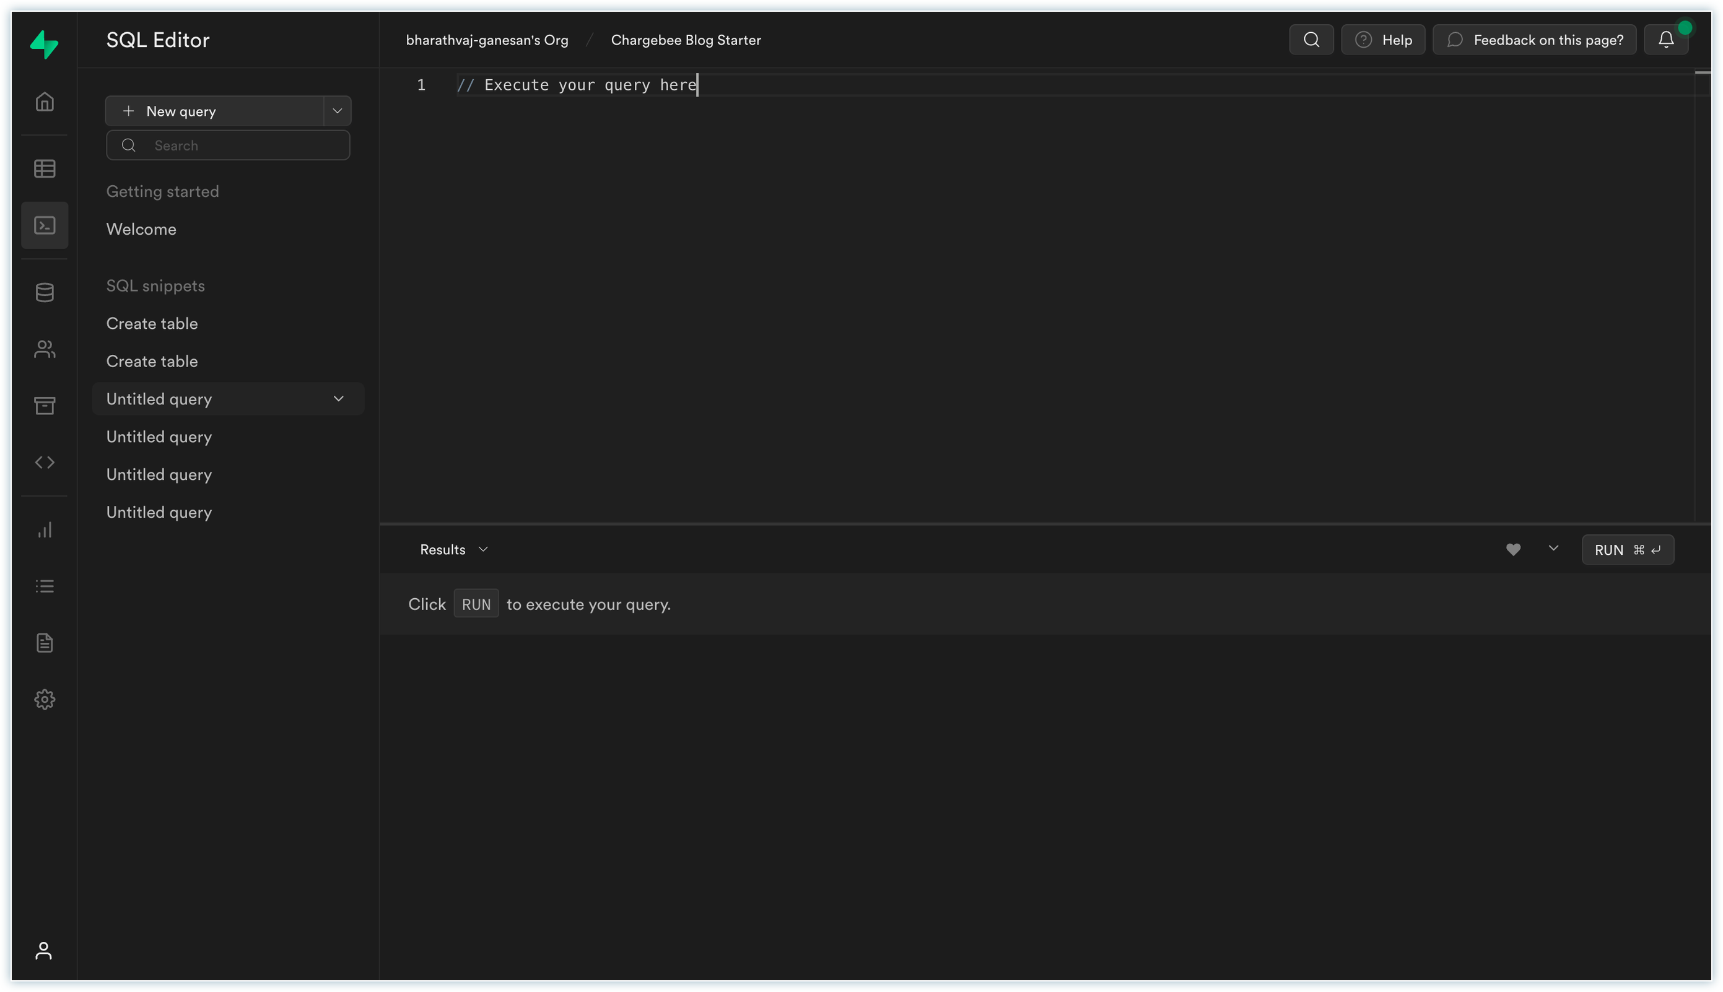Click the RUN button

tap(1627, 550)
